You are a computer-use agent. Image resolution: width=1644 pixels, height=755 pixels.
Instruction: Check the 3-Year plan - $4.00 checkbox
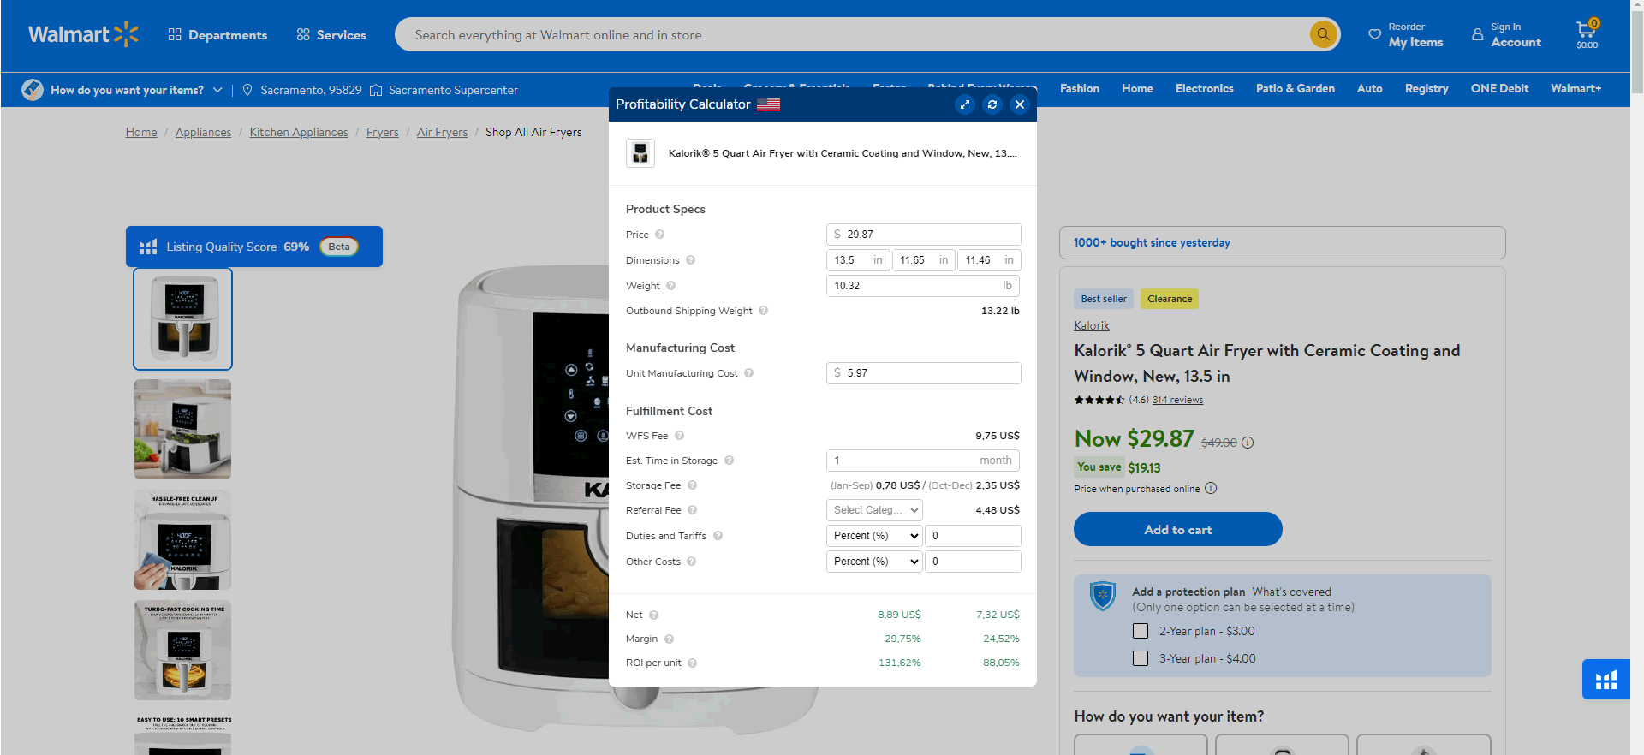1141,658
